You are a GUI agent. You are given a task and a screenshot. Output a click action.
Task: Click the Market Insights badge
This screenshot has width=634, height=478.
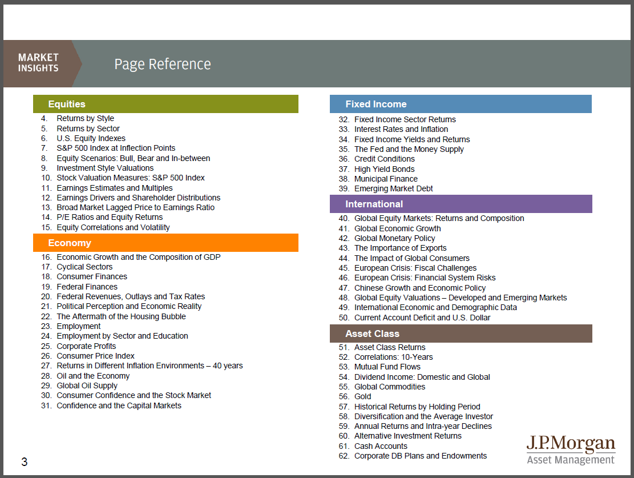coord(39,63)
